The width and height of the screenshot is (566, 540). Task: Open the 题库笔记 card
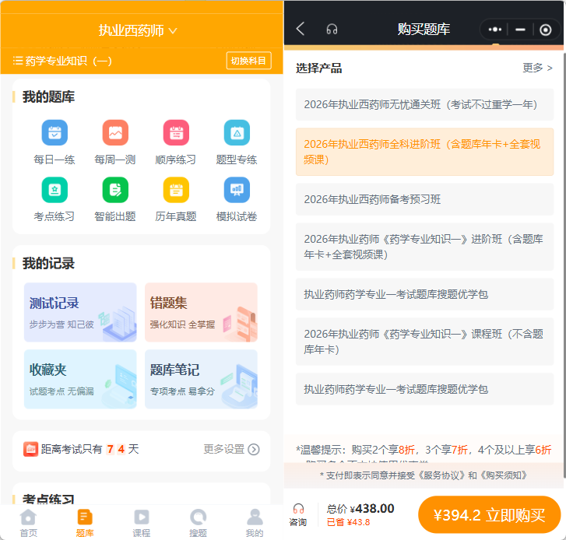point(201,379)
